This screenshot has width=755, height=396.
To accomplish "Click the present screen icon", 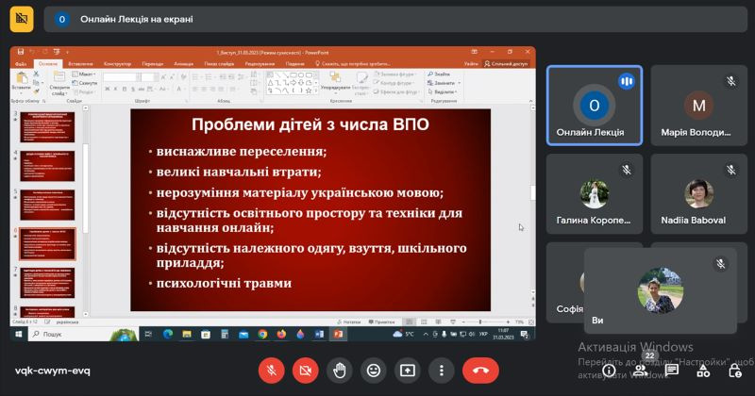I will (408, 370).
